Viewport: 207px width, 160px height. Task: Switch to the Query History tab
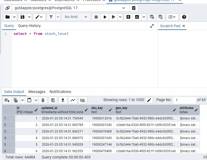[x=29, y=26]
